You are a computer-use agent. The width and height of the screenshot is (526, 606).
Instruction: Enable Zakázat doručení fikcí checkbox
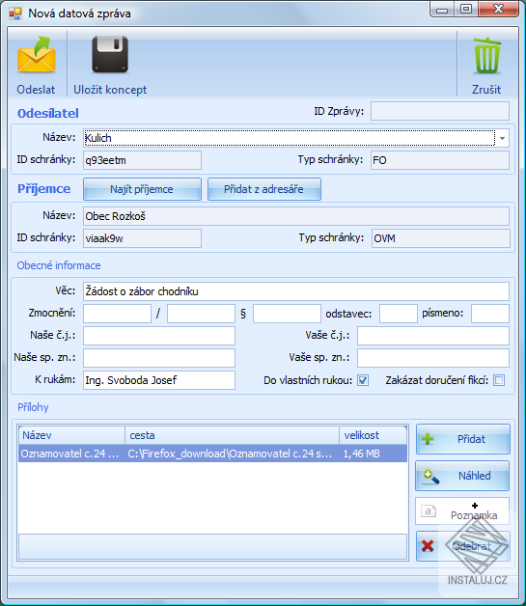click(499, 380)
